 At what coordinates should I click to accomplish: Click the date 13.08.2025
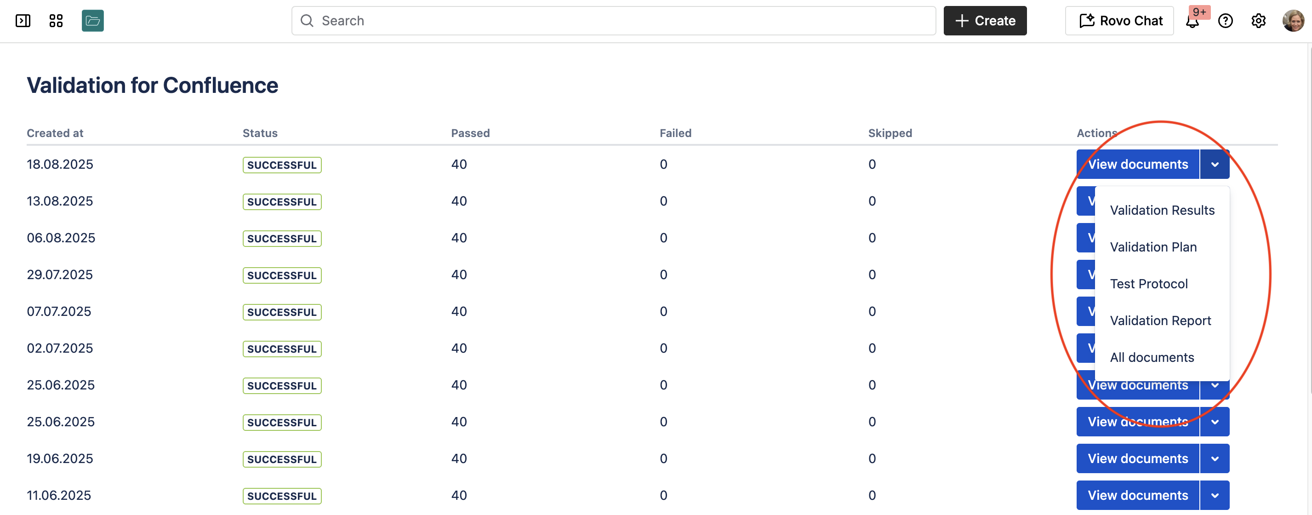click(x=60, y=200)
